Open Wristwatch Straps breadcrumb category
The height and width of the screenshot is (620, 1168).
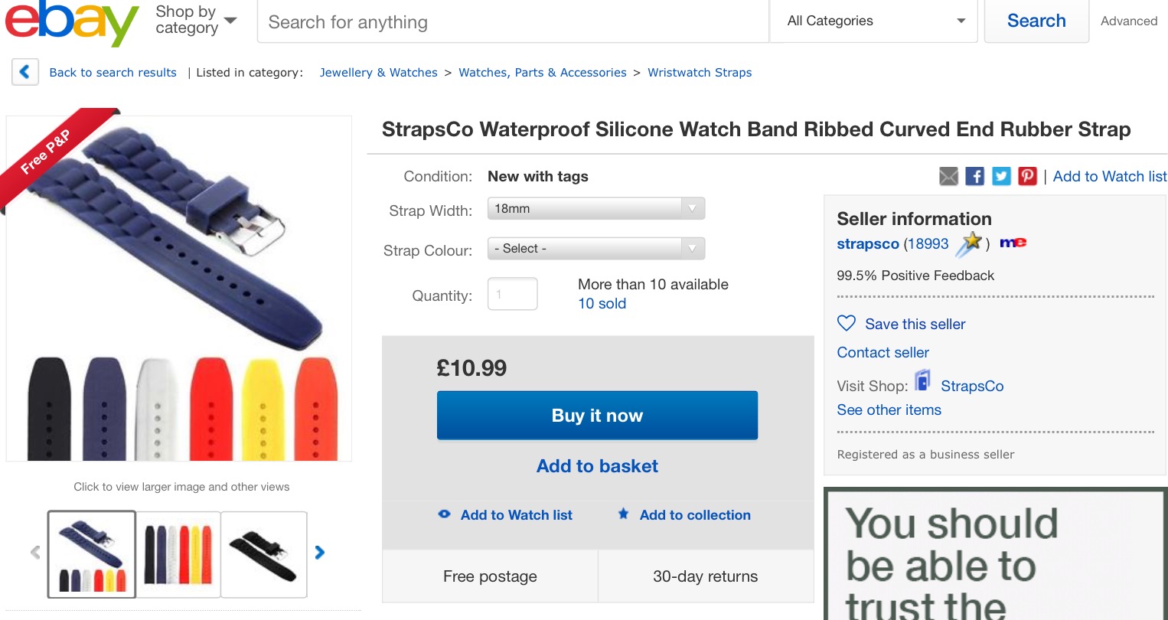point(700,73)
